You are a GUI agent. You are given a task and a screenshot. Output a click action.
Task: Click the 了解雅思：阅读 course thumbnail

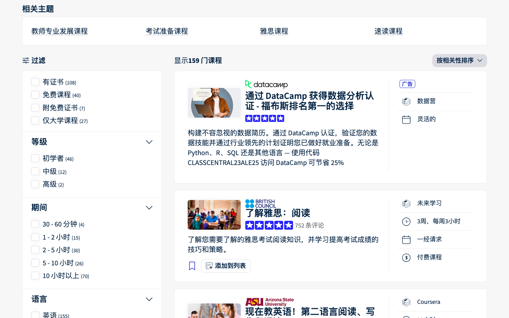tap(214, 215)
